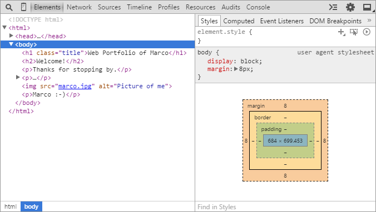
Task: Select the Computed sidebar tab
Action: (239, 21)
